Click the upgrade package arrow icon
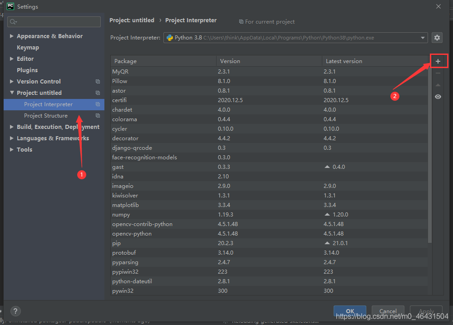This screenshot has height=325, width=453. pyautogui.click(x=438, y=85)
